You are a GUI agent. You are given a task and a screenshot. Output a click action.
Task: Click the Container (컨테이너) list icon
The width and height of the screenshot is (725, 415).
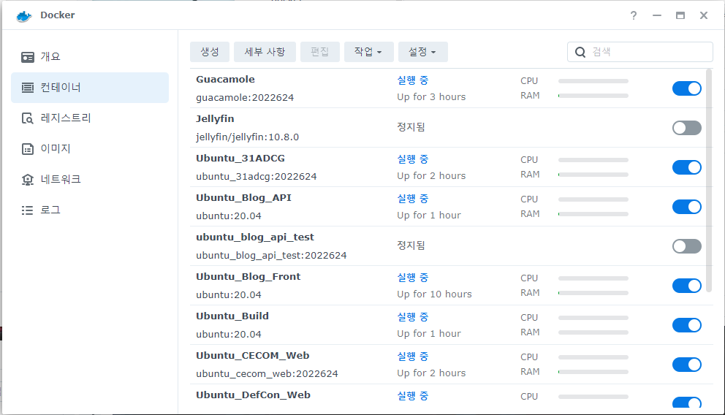pos(28,88)
